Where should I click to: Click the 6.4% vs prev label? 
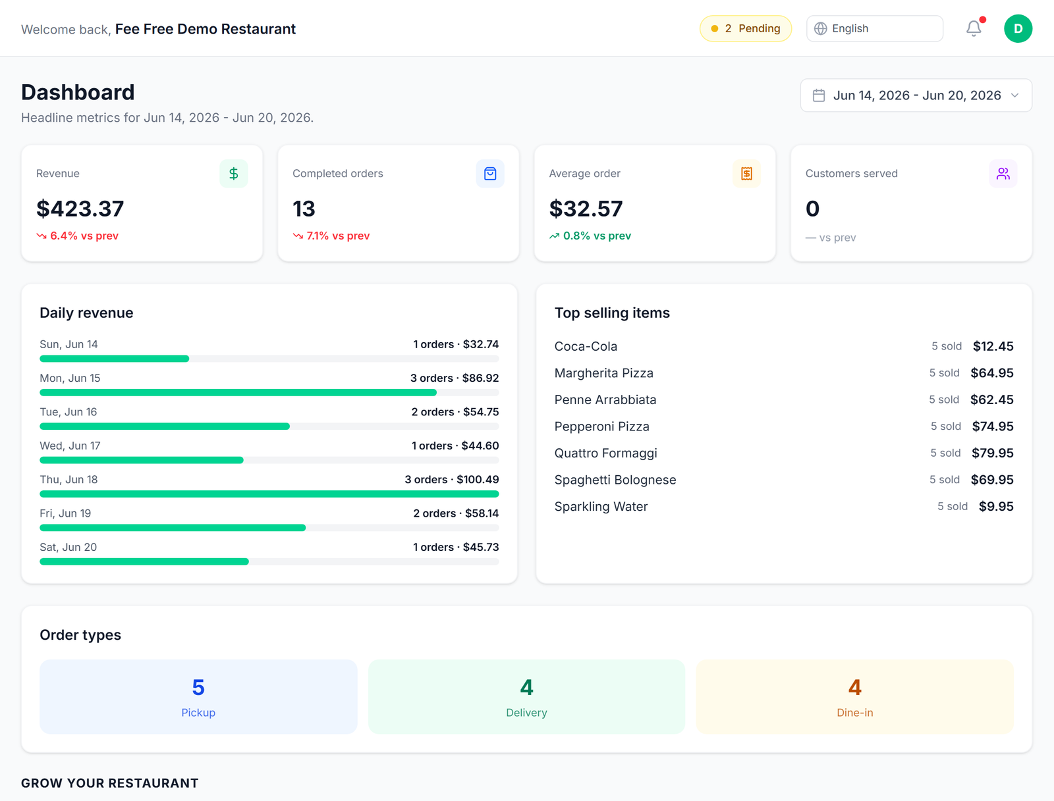[84, 236]
